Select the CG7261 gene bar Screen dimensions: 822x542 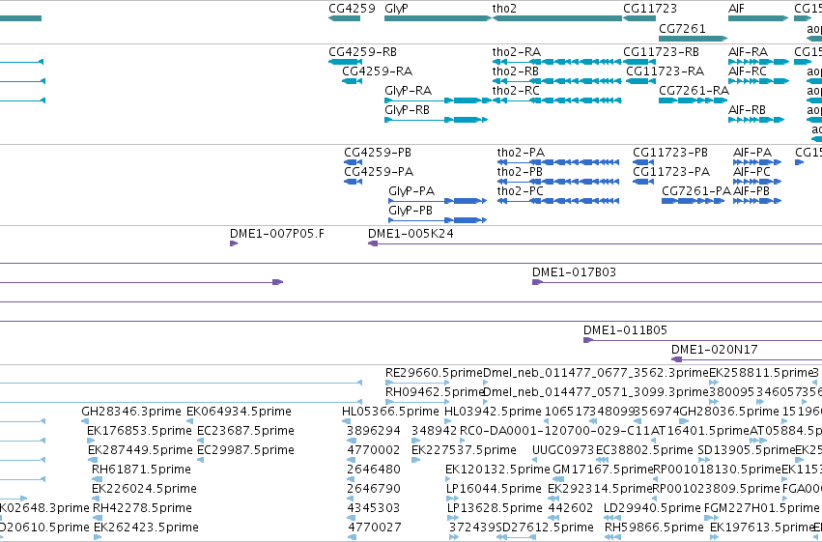pyautogui.click(x=693, y=39)
